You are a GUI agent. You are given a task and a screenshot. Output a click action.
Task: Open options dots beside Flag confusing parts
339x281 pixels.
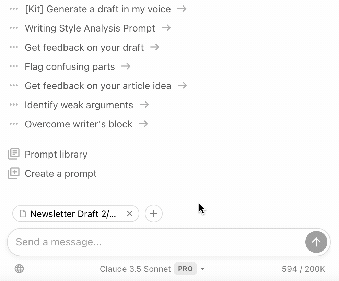coord(14,66)
